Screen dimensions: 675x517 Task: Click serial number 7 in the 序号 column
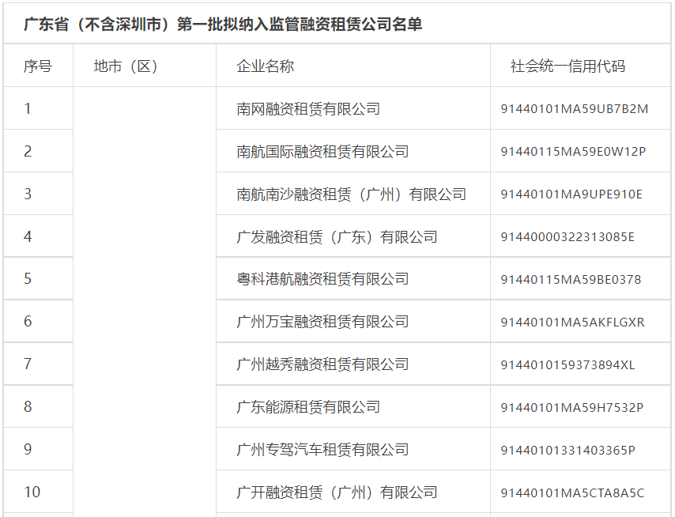coord(28,364)
